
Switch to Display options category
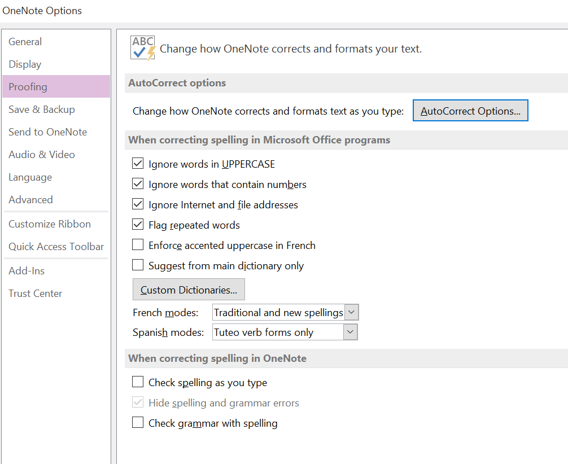(56, 64)
